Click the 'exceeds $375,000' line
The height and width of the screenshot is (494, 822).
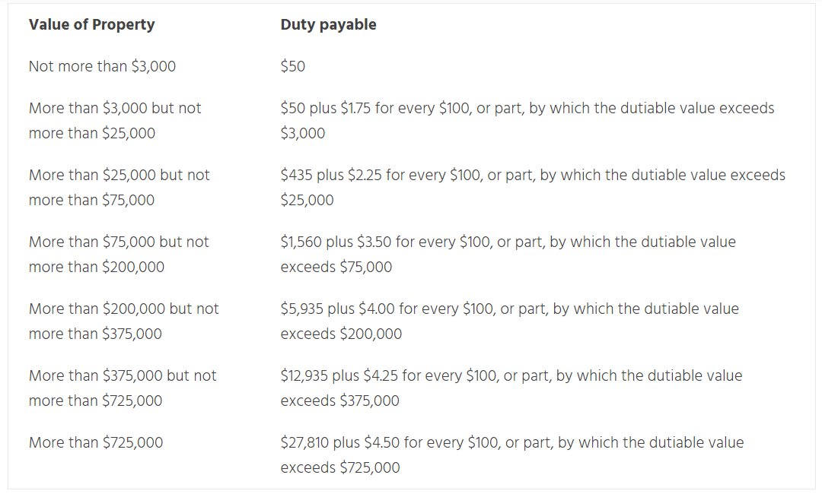pyautogui.click(x=339, y=401)
